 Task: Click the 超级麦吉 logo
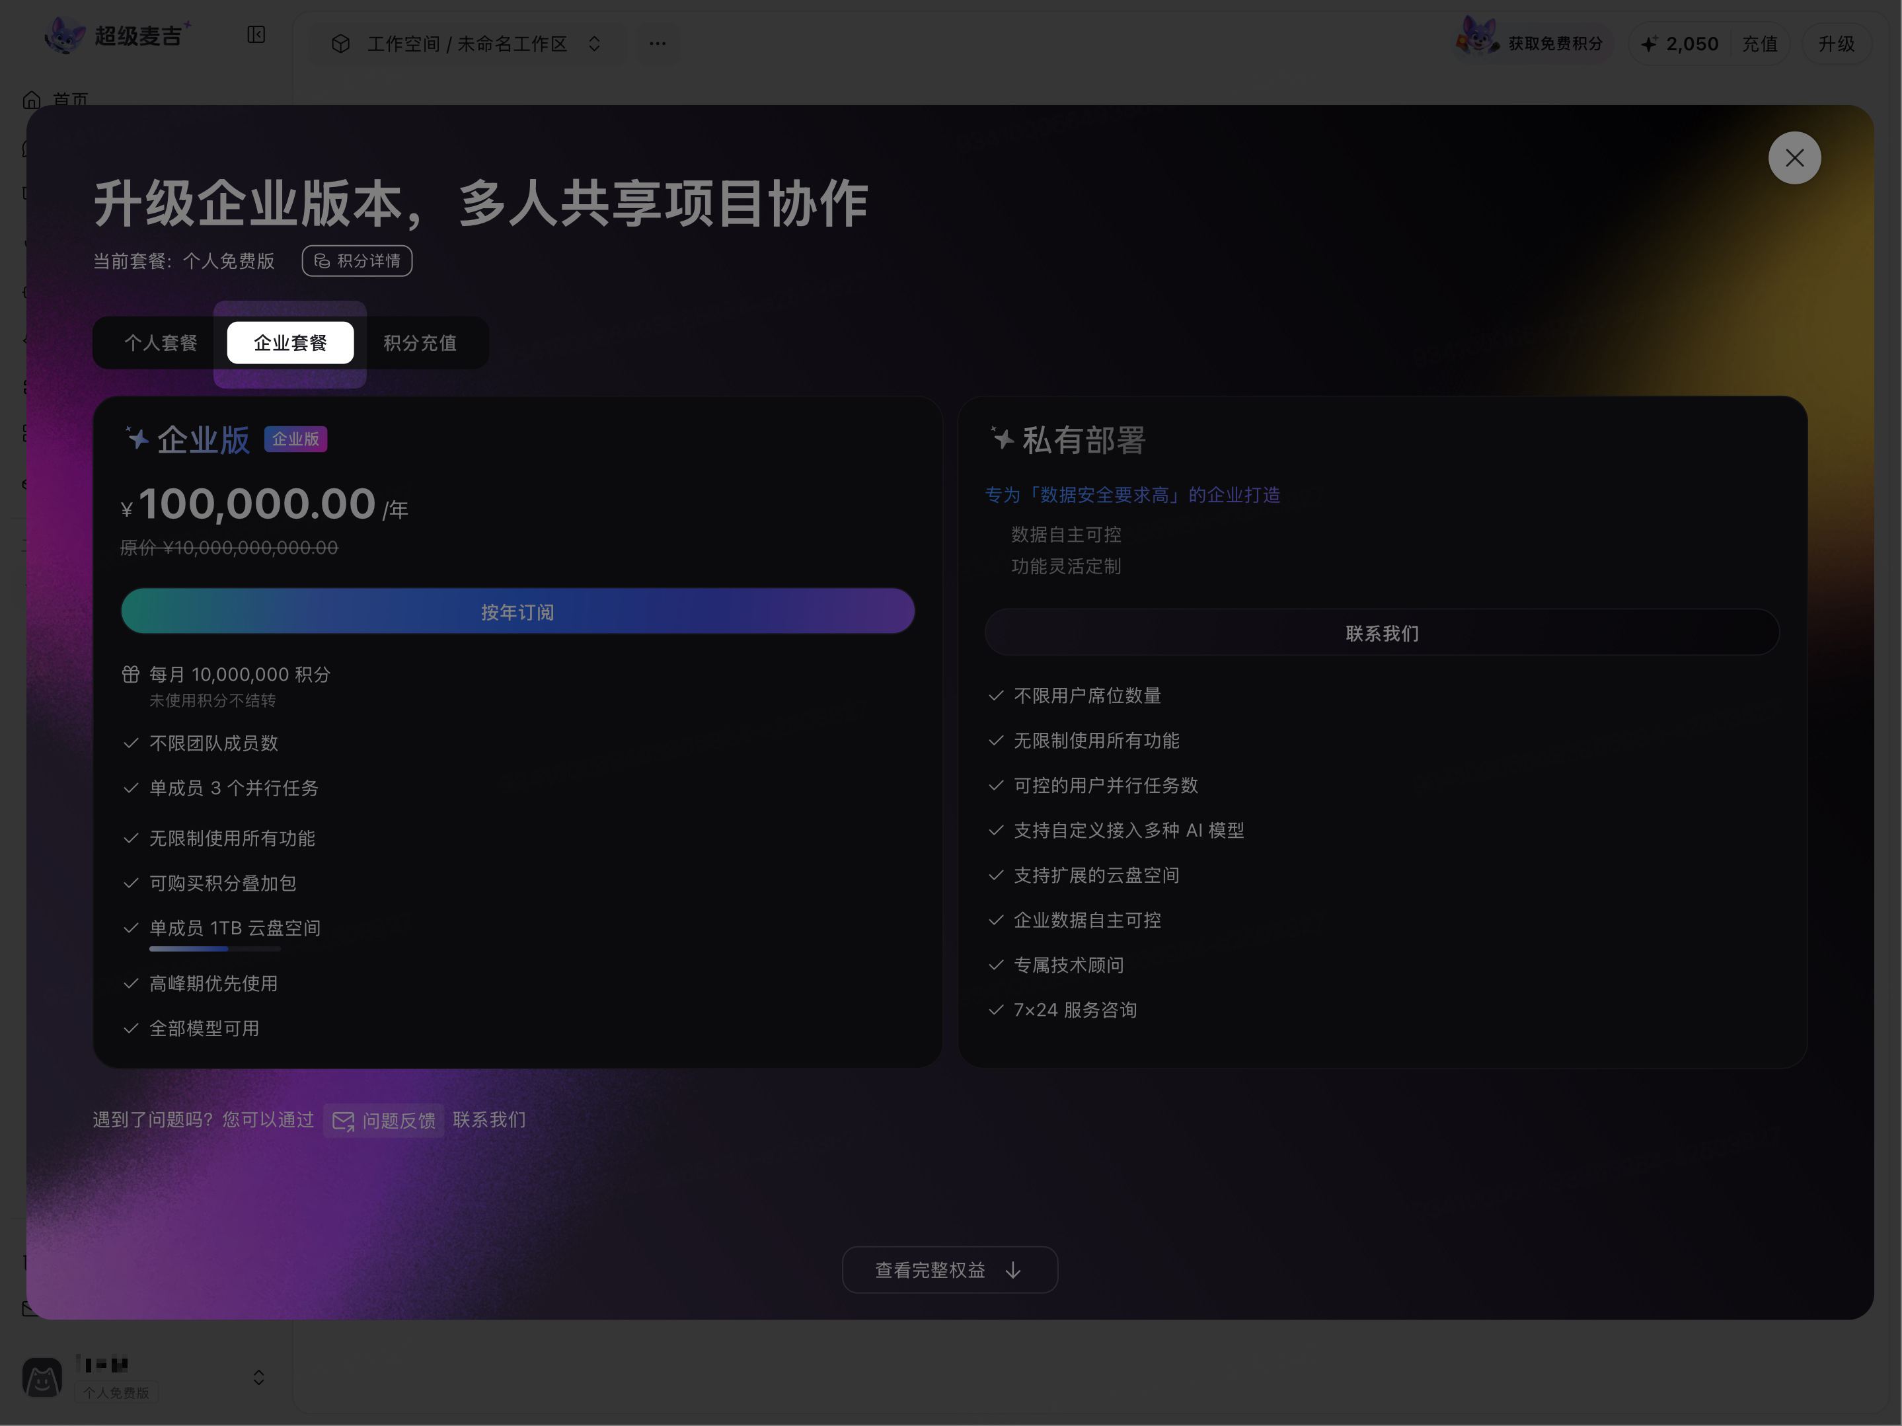point(119,35)
